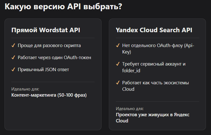This screenshot has width=211, height=135.
Task: Click the text 'Работает через один OAuth-токен'
Action: [x=54, y=57]
